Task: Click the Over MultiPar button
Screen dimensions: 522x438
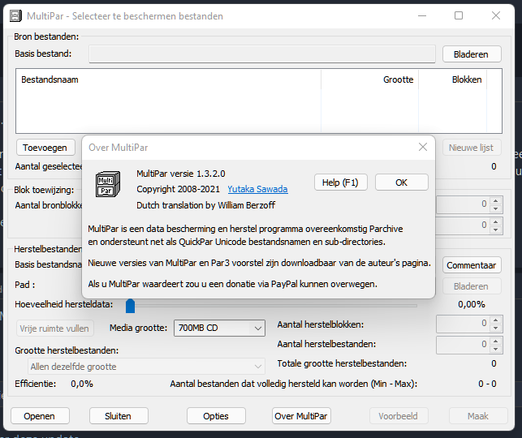Action: tap(301, 416)
